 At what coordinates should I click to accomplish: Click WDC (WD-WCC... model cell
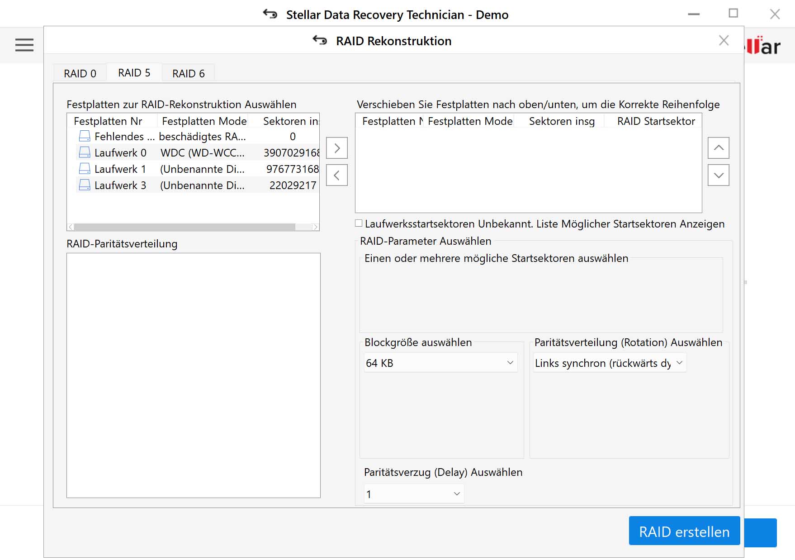tap(203, 153)
